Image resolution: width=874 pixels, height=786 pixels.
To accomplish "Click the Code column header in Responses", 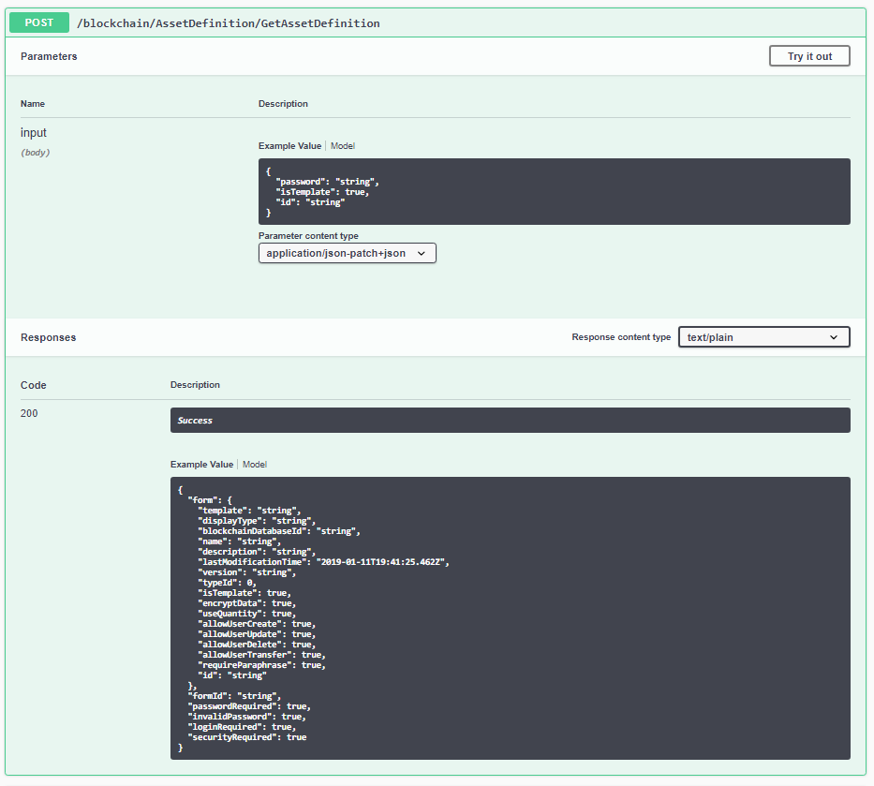I will [x=34, y=385].
